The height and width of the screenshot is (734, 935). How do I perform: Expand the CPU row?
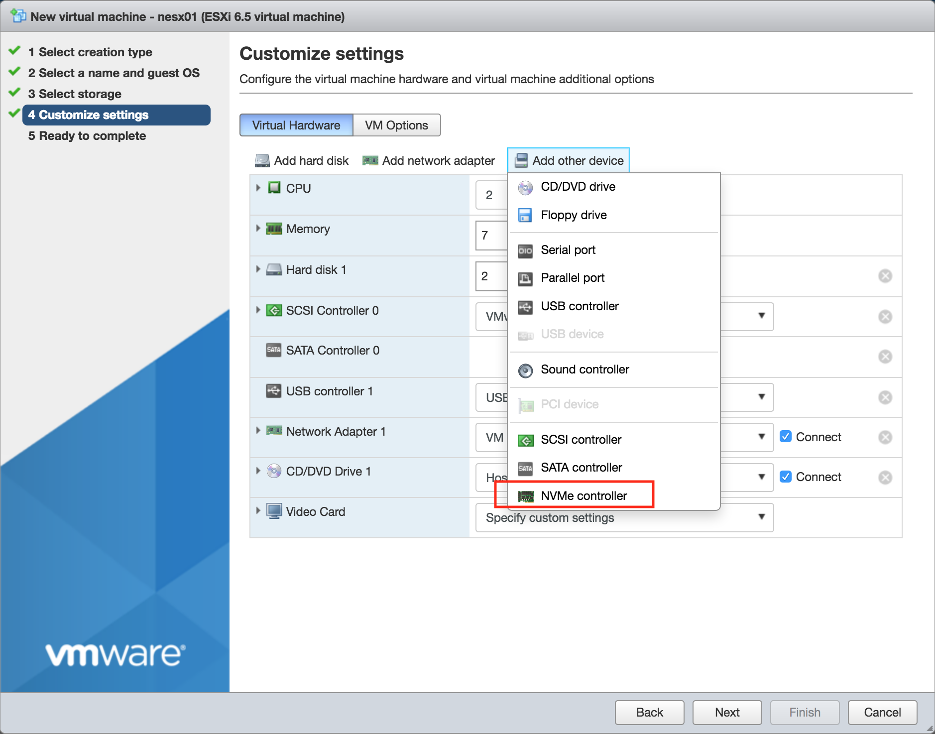point(258,188)
